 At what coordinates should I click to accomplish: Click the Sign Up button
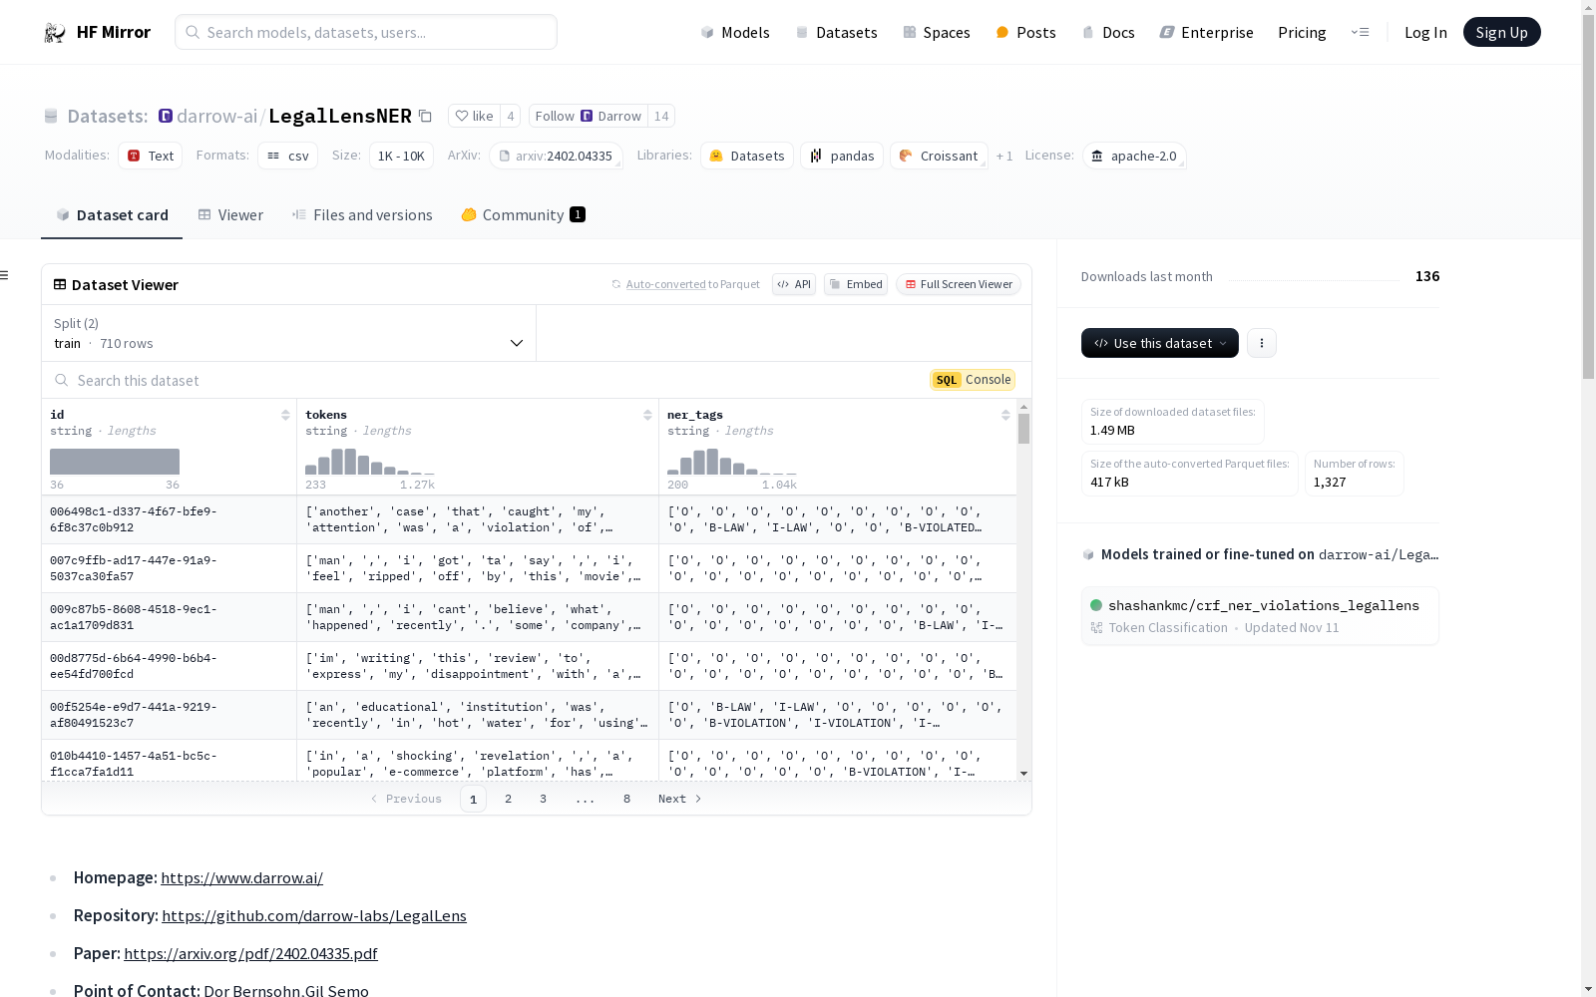[x=1501, y=32]
